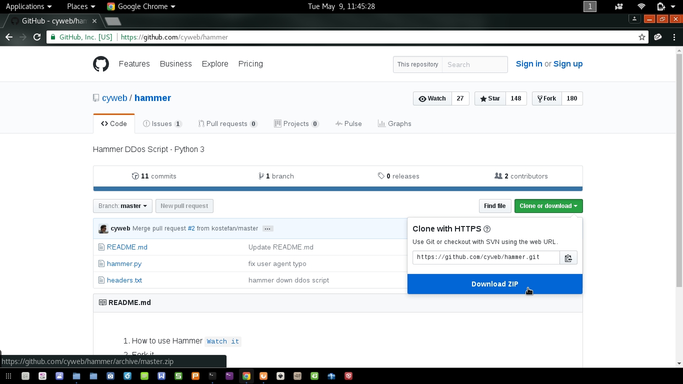The height and width of the screenshot is (384, 683).
Task: Click the Download ZIP button
Action: point(495,284)
